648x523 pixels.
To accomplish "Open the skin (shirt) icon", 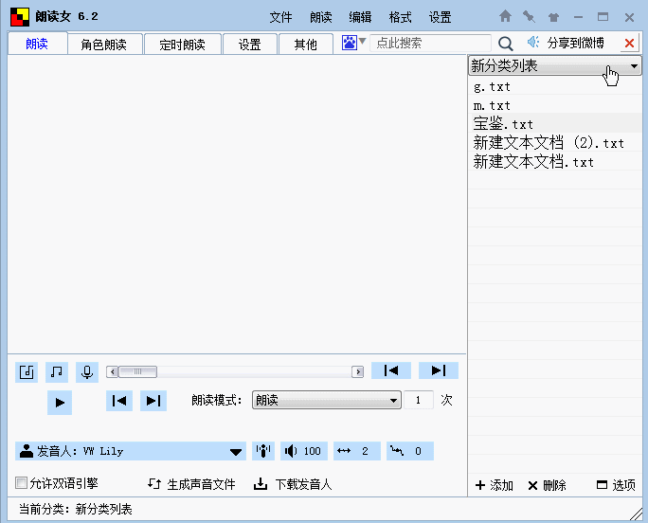I will click(x=553, y=17).
